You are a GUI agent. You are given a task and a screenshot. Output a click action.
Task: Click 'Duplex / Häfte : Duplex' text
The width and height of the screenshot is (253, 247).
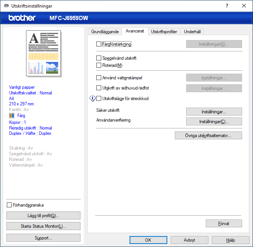point(30,133)
